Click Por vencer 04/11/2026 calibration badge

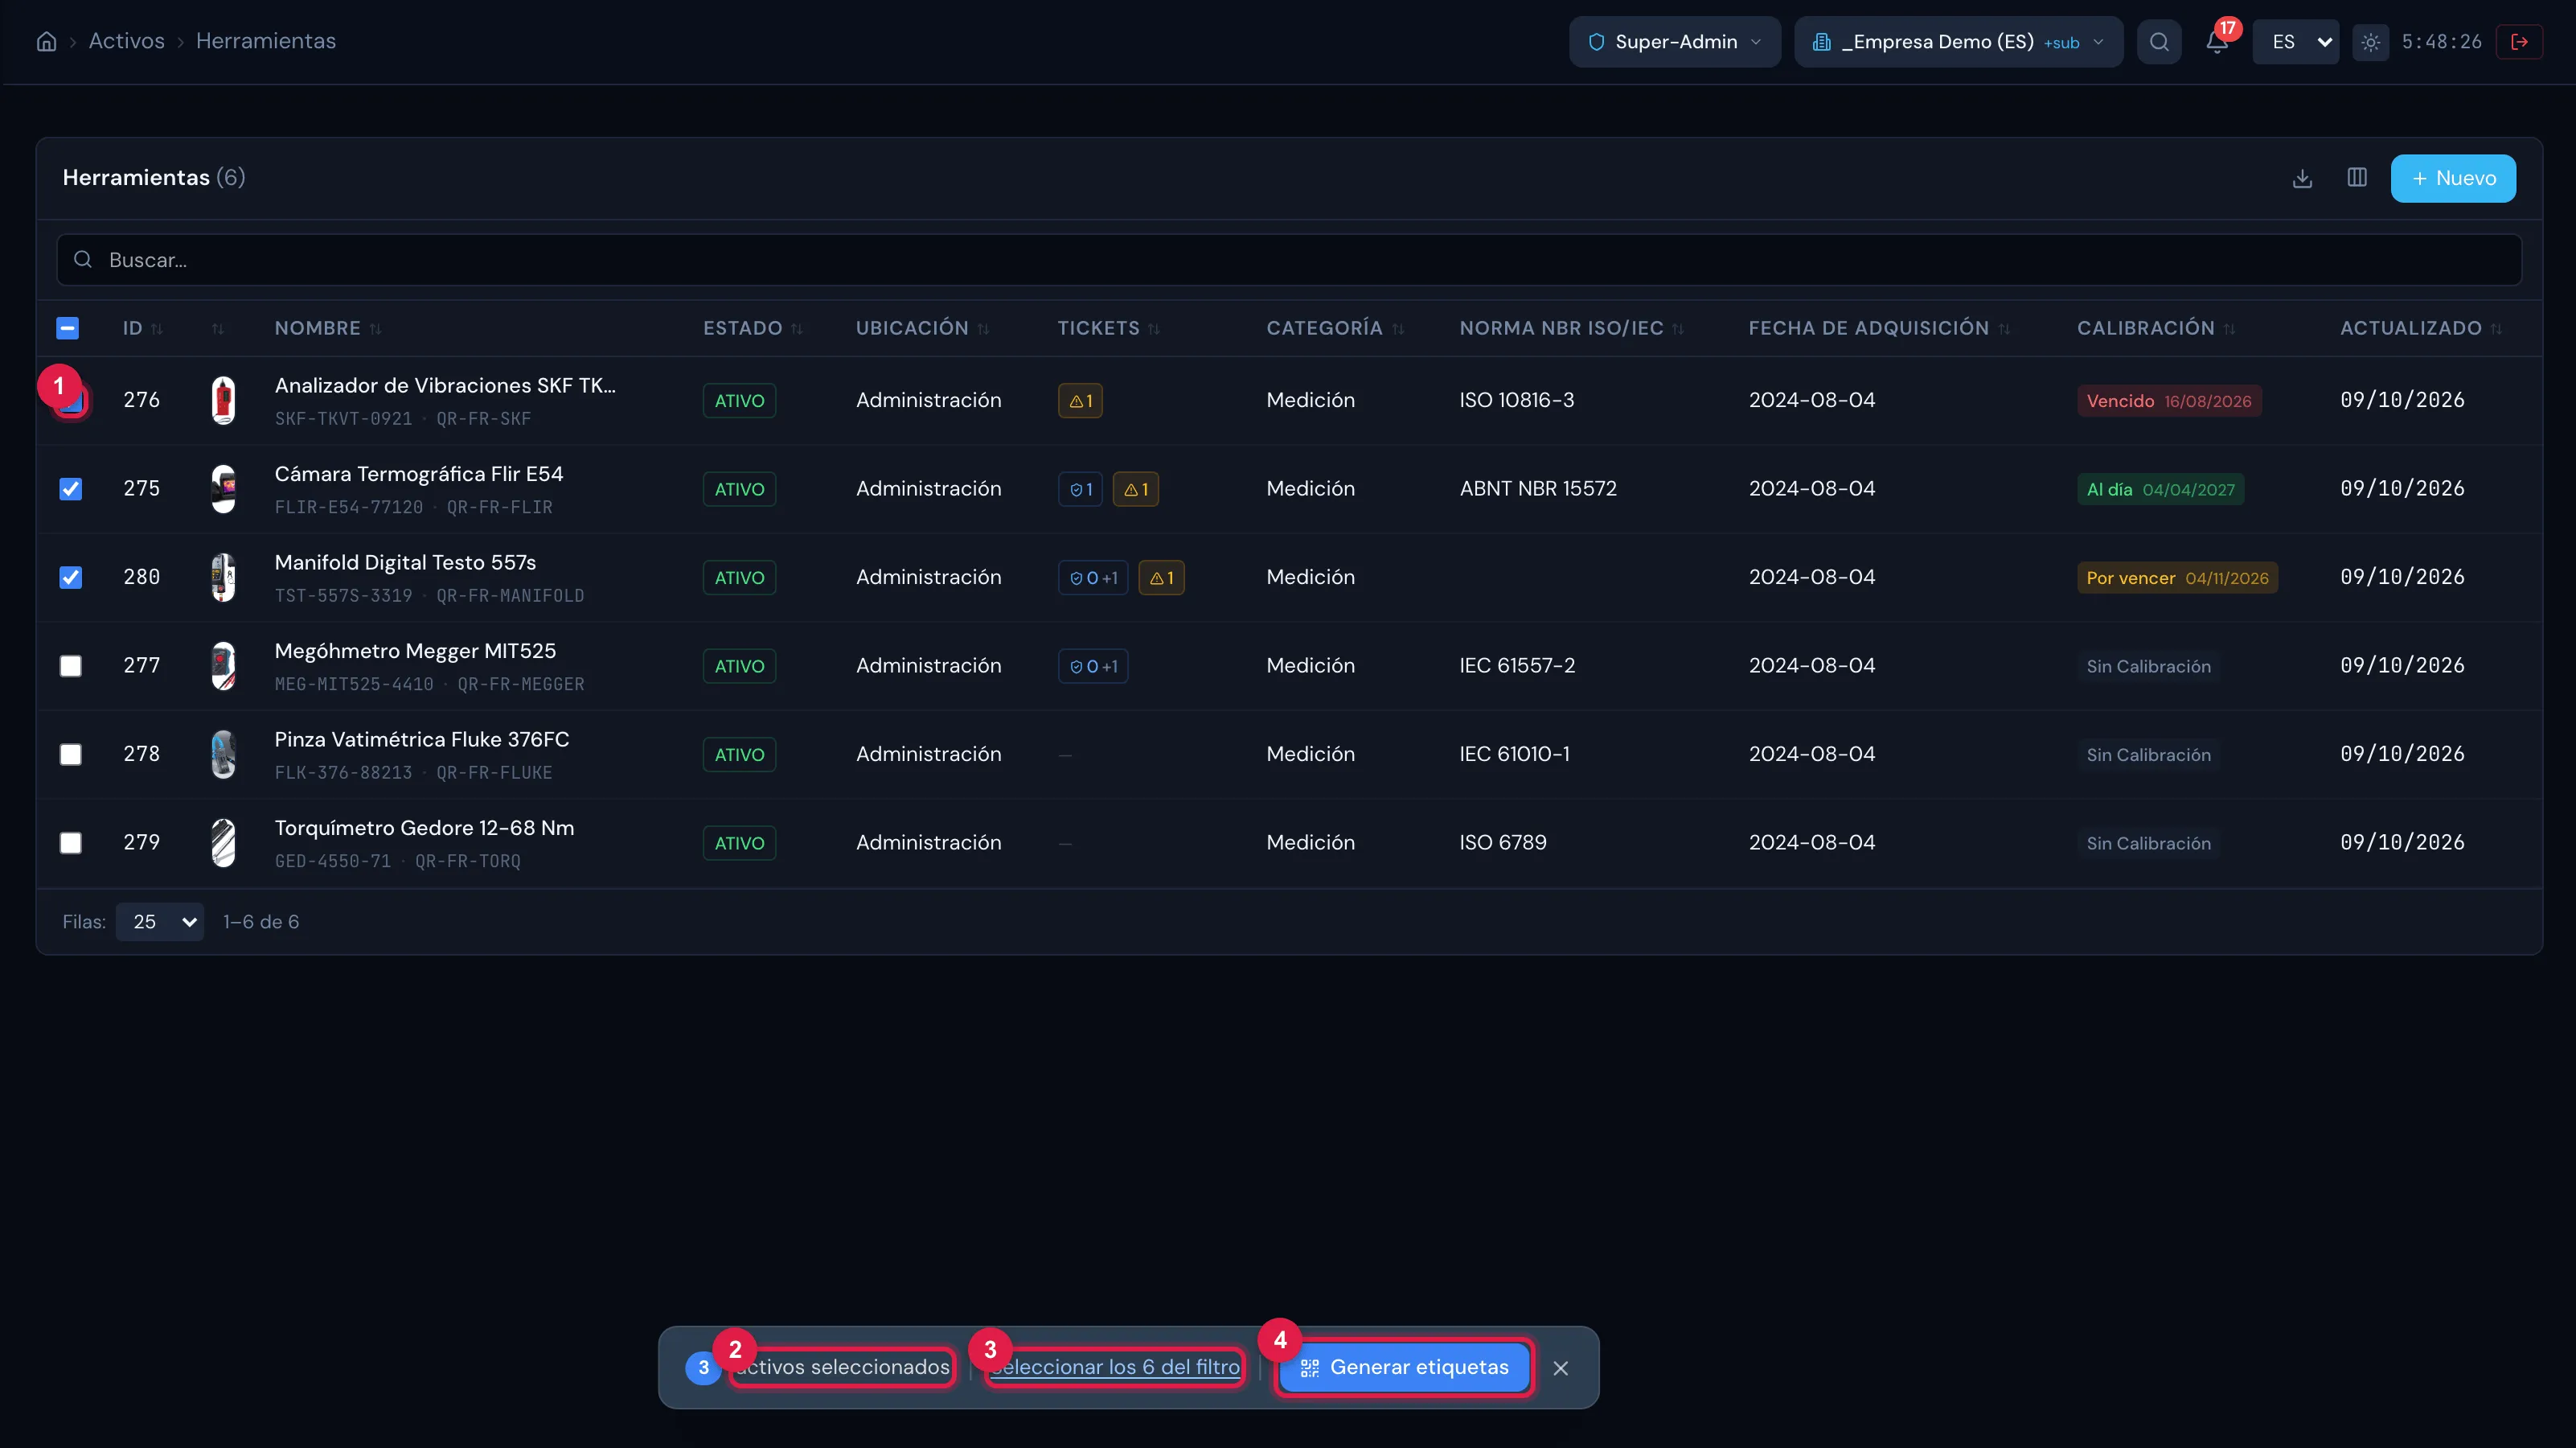click(2177, 578)
